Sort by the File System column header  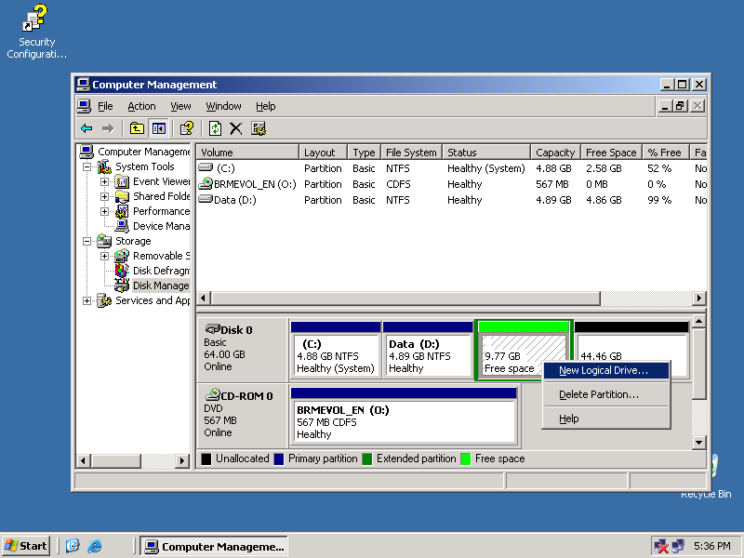[411, 153]
